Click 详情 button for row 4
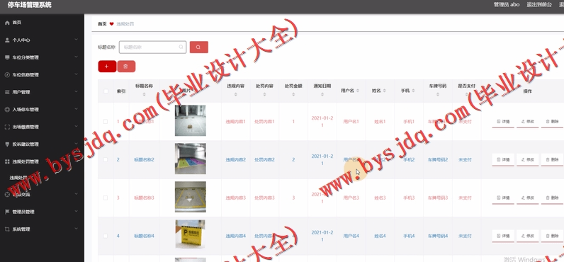The height and width of the screenshot is (262, 564). (503, 236)
